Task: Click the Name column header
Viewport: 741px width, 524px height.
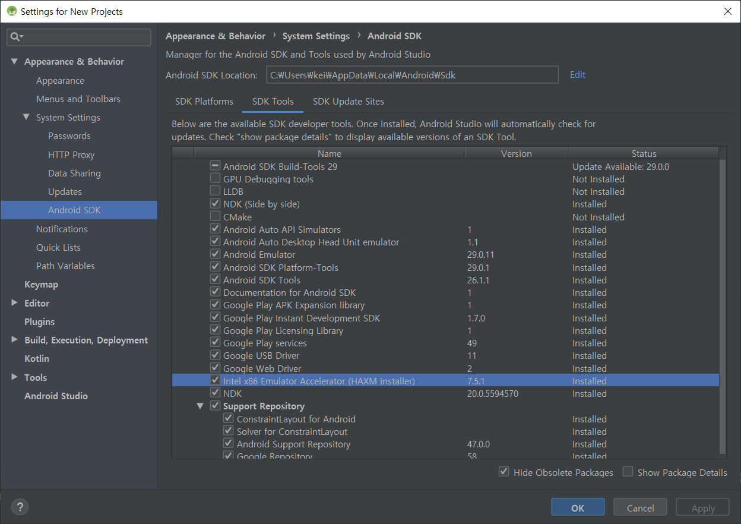Action: click(x=330, y=153)
